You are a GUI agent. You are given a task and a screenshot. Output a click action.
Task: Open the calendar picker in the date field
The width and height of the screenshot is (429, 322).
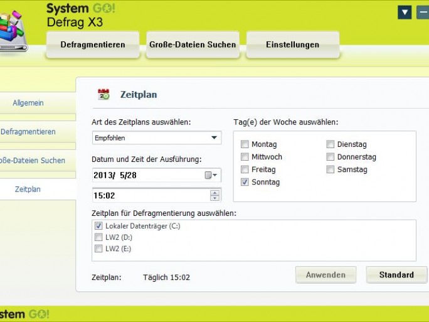click(211, 175)
